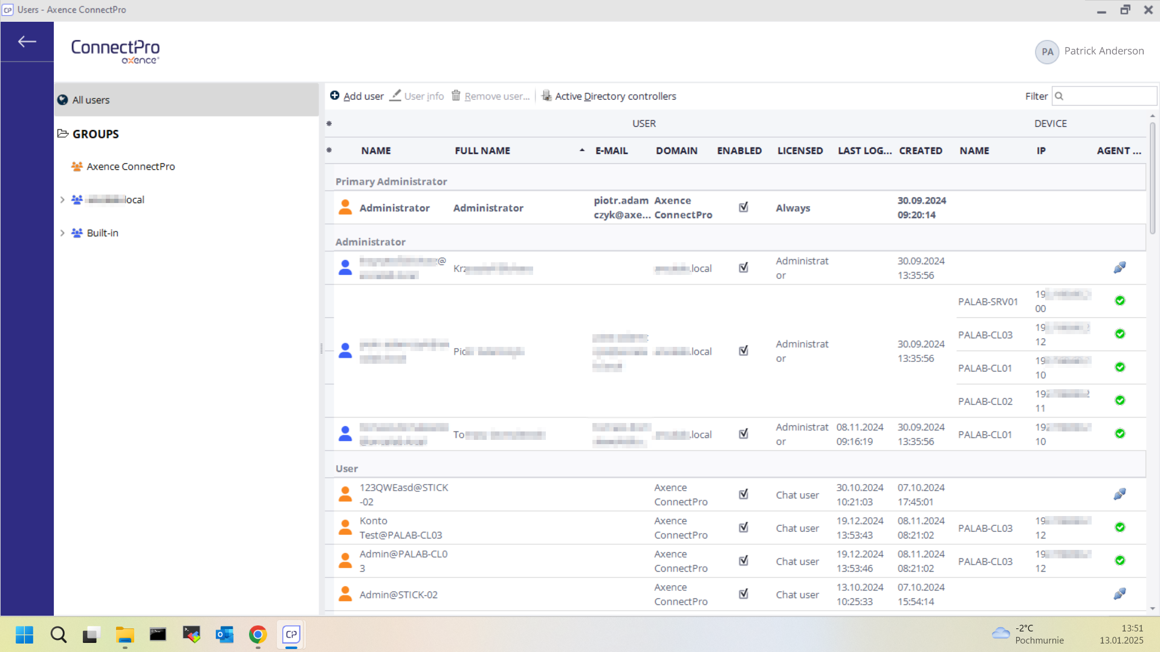Image resolution: width=1160 pixels, height=652 pixels.
Task: Click the Filter search input field
Action: (1104, 96)
